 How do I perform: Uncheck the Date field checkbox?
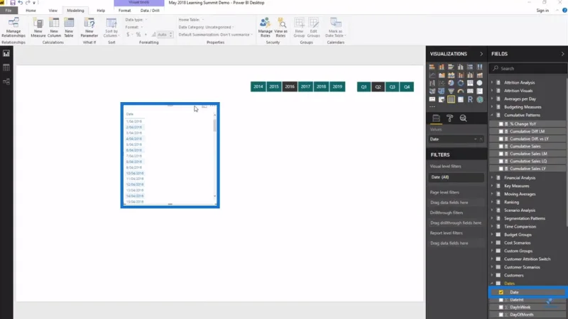tap(501, 292)
